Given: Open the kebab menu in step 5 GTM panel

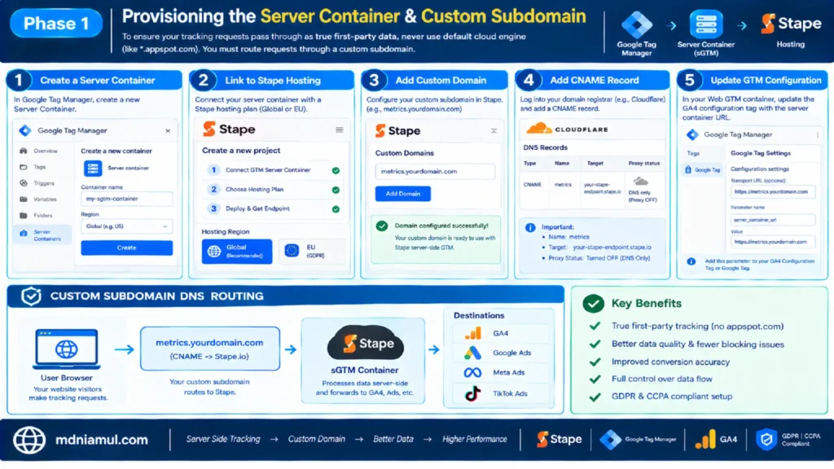Looking at the screenshot, I should tap(818, 135).
